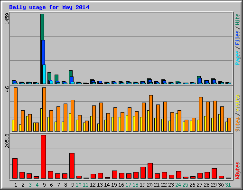
Task: Click the Pages legend label
Action: (x=238, y=58)
